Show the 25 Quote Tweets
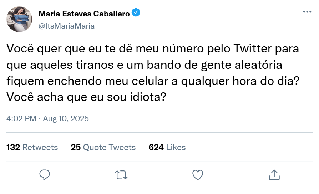The height and width of the screenshot is (194, 319). click(x=103, y=147)
